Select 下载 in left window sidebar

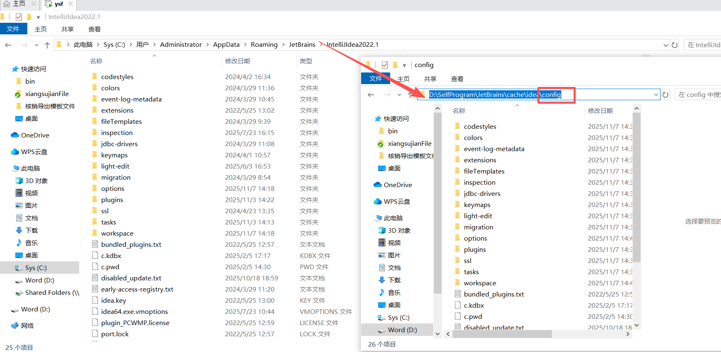pos(27,230)
